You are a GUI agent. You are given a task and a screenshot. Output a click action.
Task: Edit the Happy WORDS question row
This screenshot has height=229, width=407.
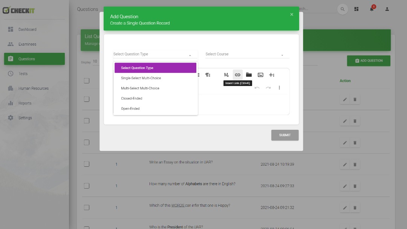point(345,208)
